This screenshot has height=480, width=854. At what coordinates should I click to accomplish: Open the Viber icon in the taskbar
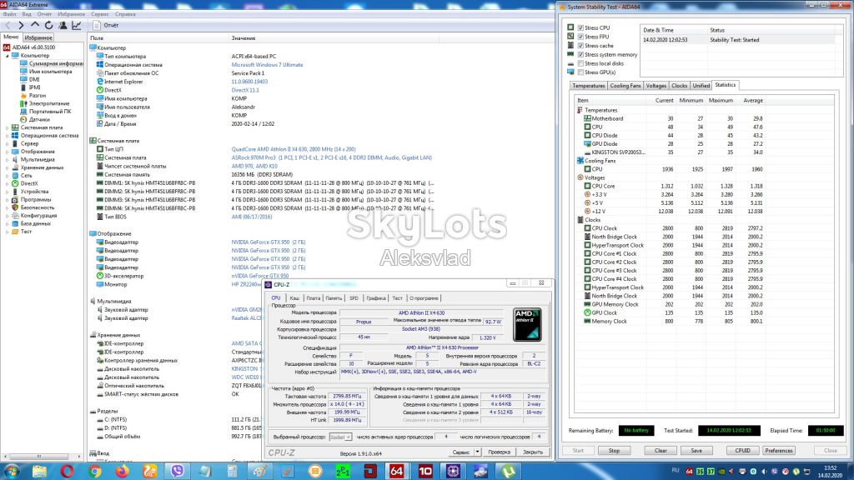[x=177, y=471]
